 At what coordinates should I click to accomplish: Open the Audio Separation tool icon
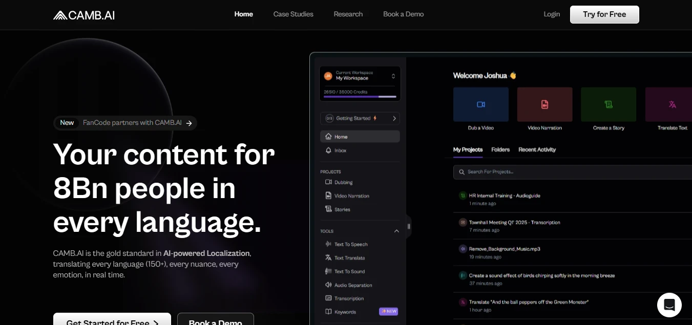click(328, 285)
